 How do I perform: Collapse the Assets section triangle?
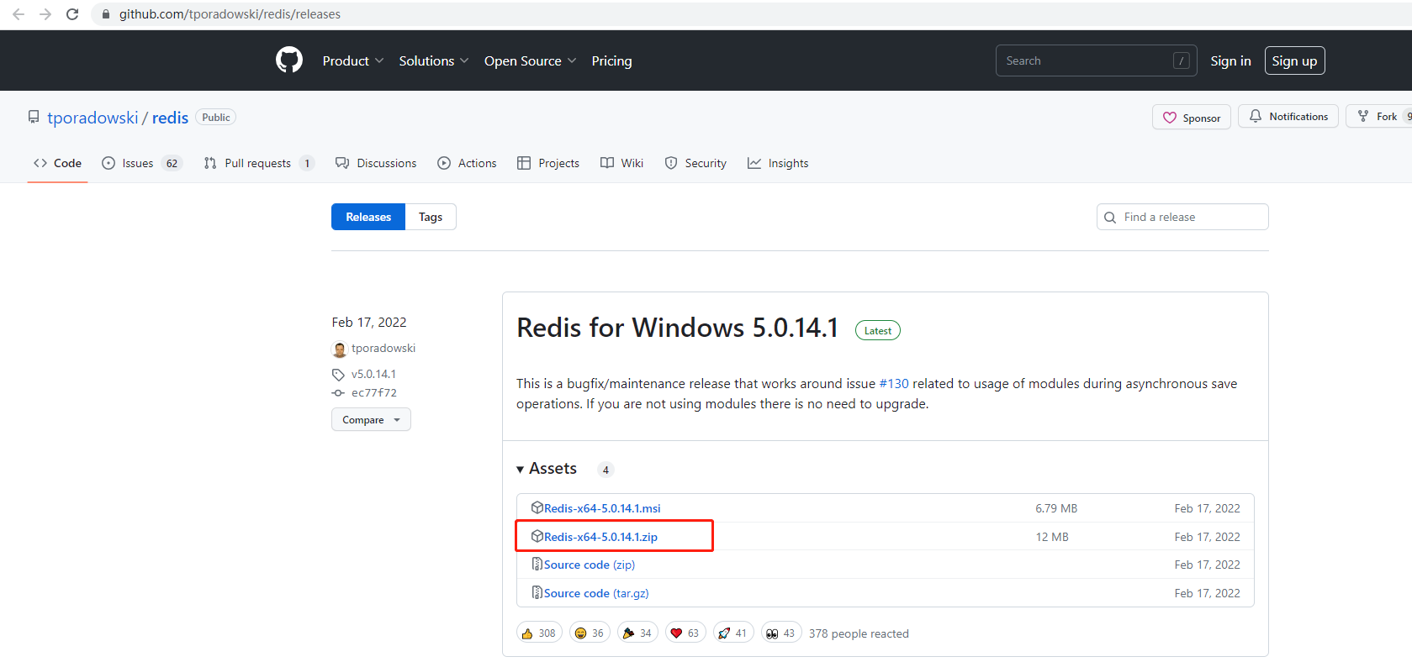521,470
